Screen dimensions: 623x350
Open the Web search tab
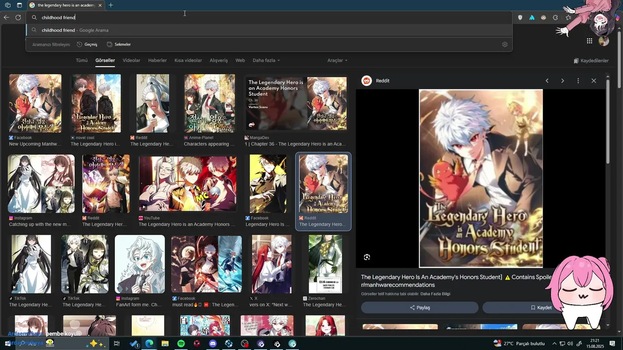240,60
